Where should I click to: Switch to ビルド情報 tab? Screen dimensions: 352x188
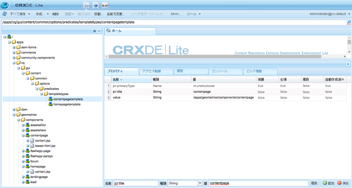coord(260,71)
